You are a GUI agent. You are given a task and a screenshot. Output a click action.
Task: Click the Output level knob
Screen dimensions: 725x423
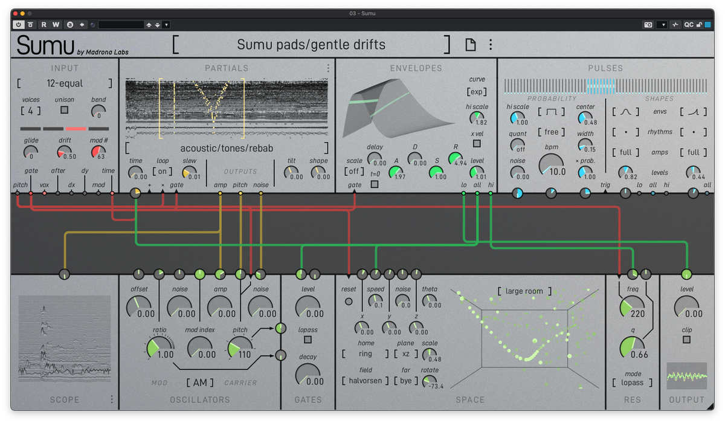coord(686,307)
